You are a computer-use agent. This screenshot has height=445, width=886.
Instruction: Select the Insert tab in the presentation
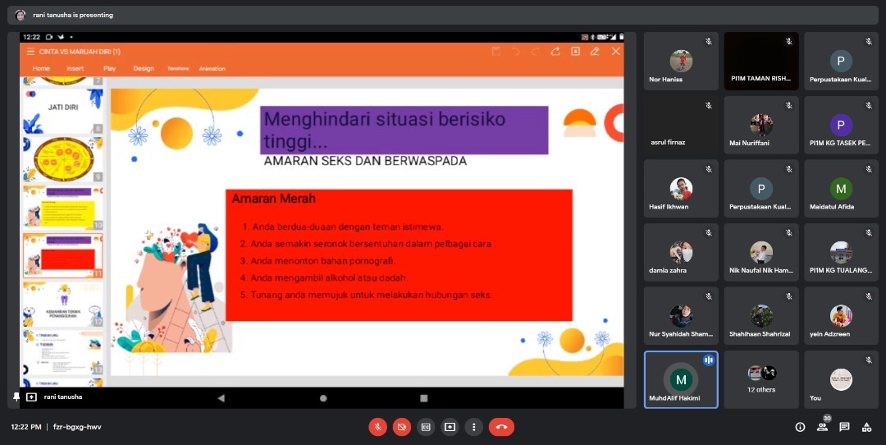click(75, 69)
